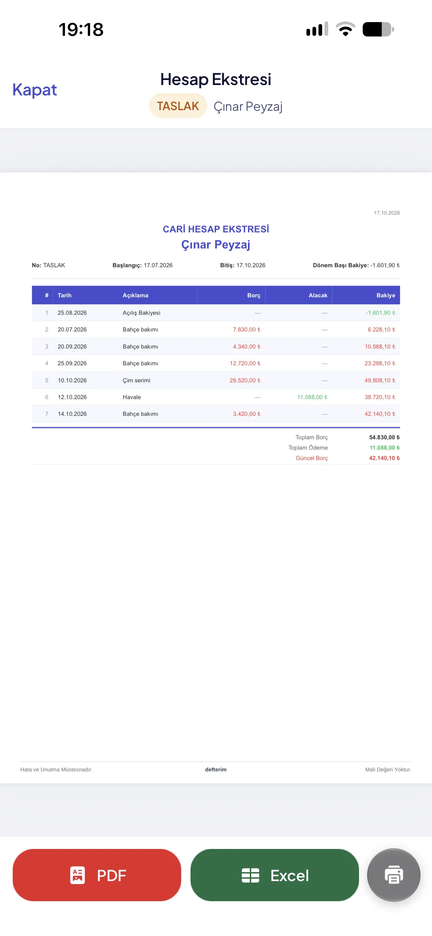Select the -1.601,90 ₺ green opening balance cell
The height and width of the screenshot is (936, 432).
point(380,312)
